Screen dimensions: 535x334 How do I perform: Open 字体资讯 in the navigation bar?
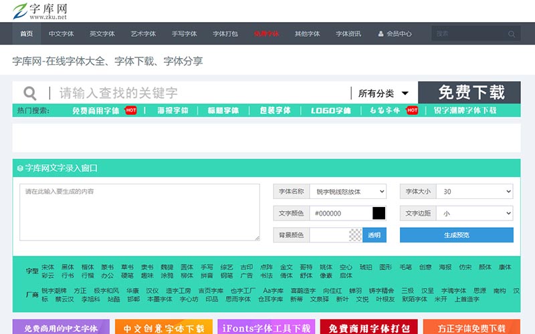click(x=348, y=34)
